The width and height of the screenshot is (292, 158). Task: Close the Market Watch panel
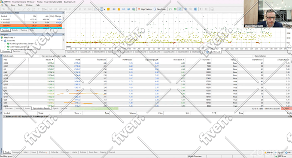63,12
